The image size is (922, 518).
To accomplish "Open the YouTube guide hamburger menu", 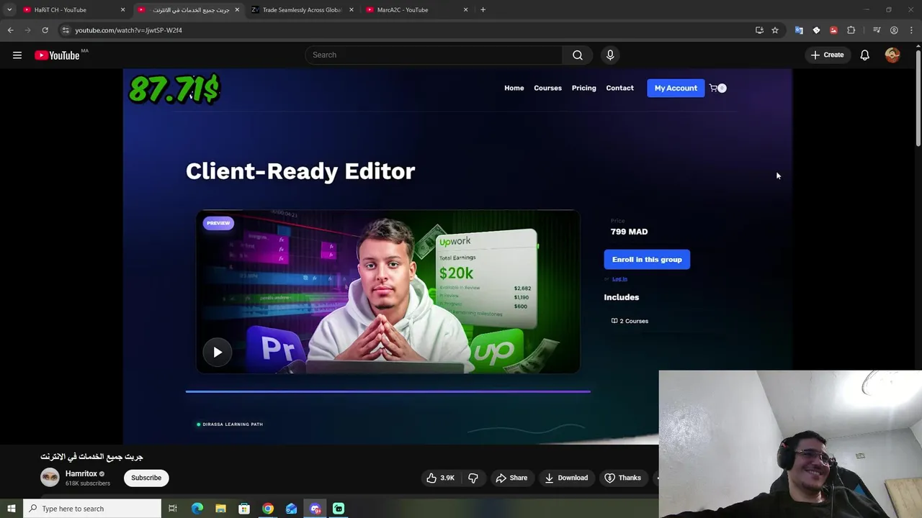I will 17,55.
